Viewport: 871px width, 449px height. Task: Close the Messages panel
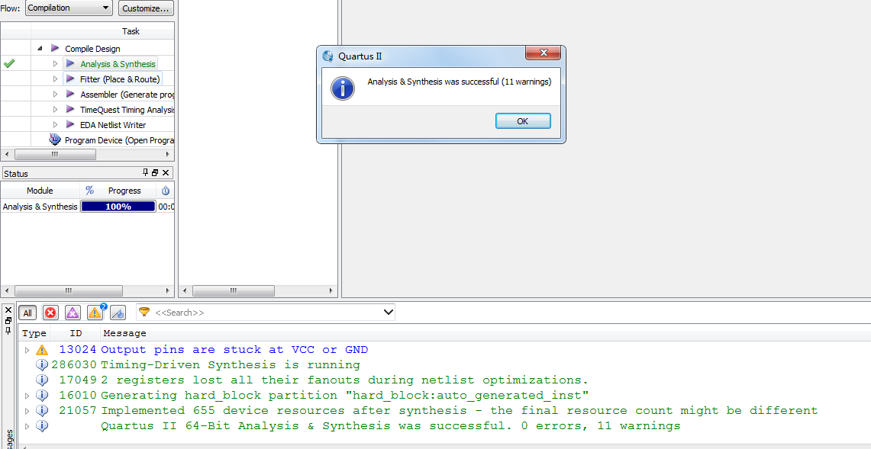8,309
